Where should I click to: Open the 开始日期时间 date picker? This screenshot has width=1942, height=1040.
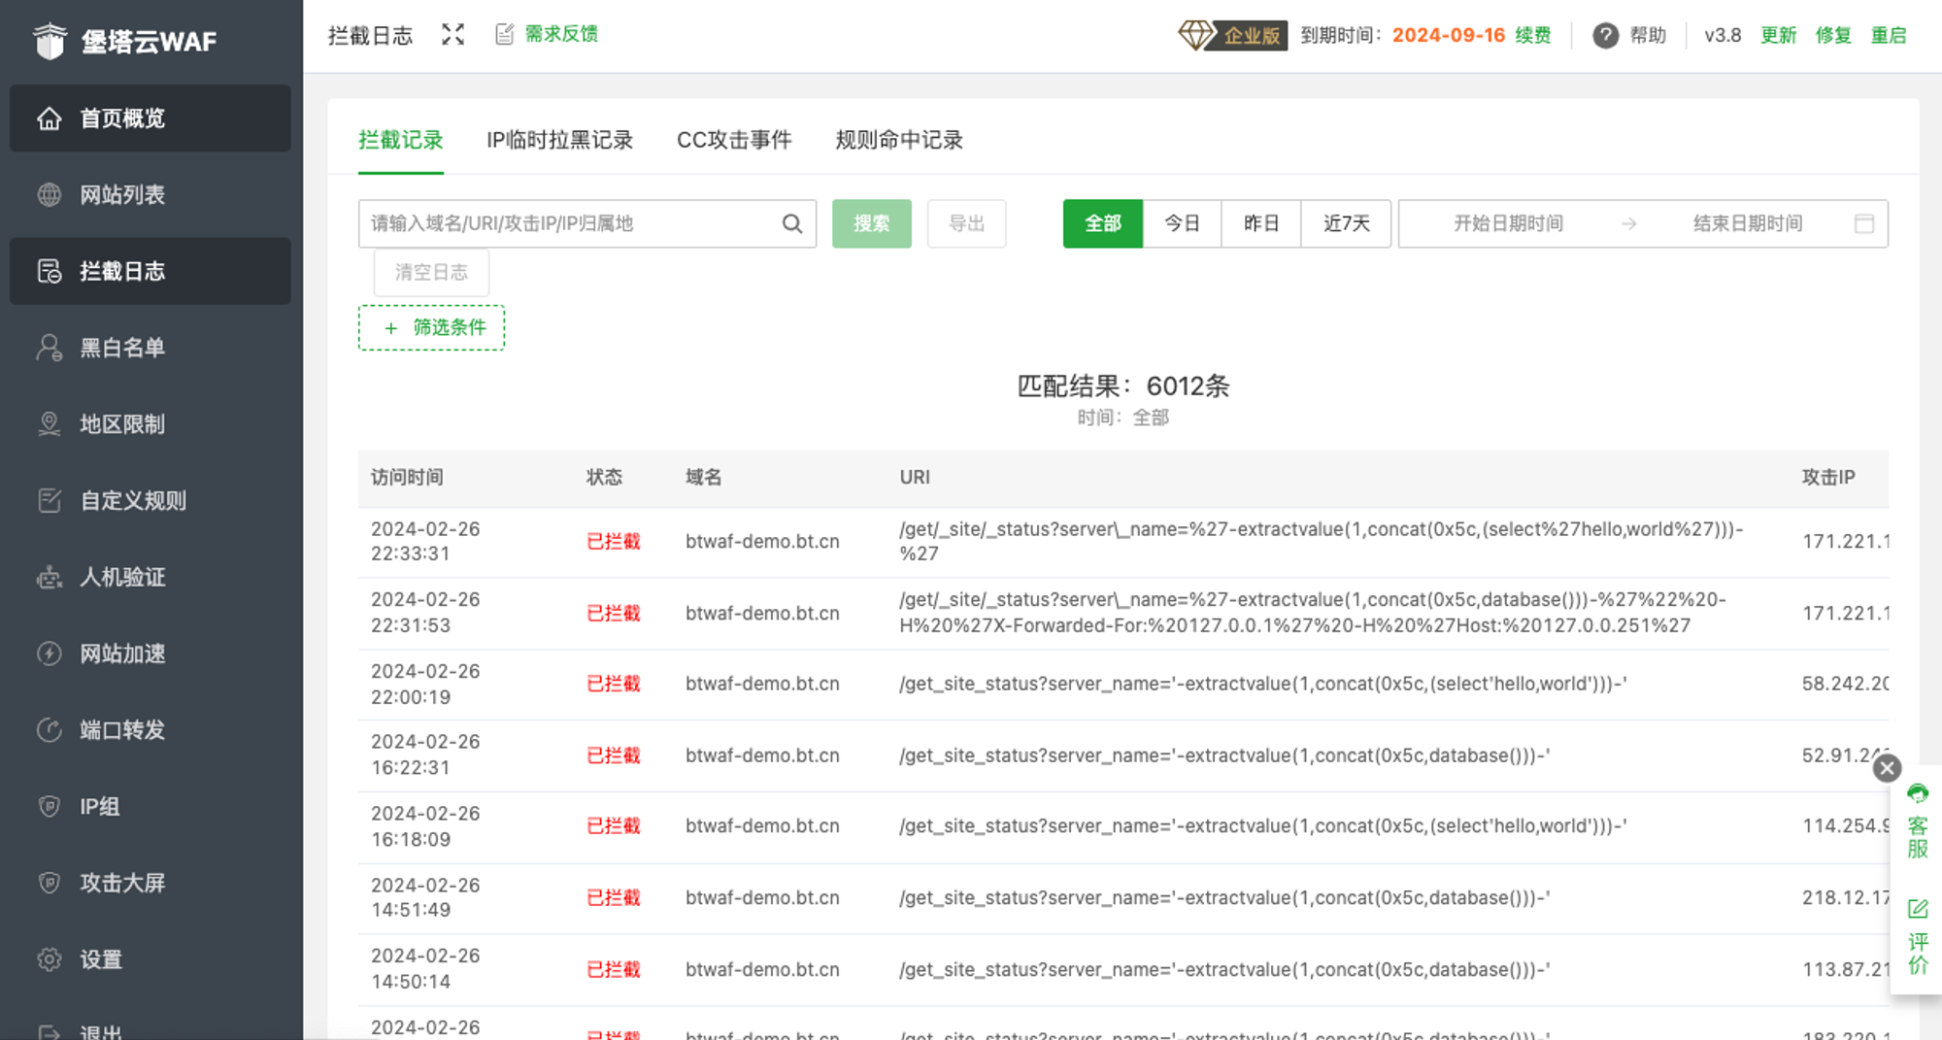tap(1507, 223)
